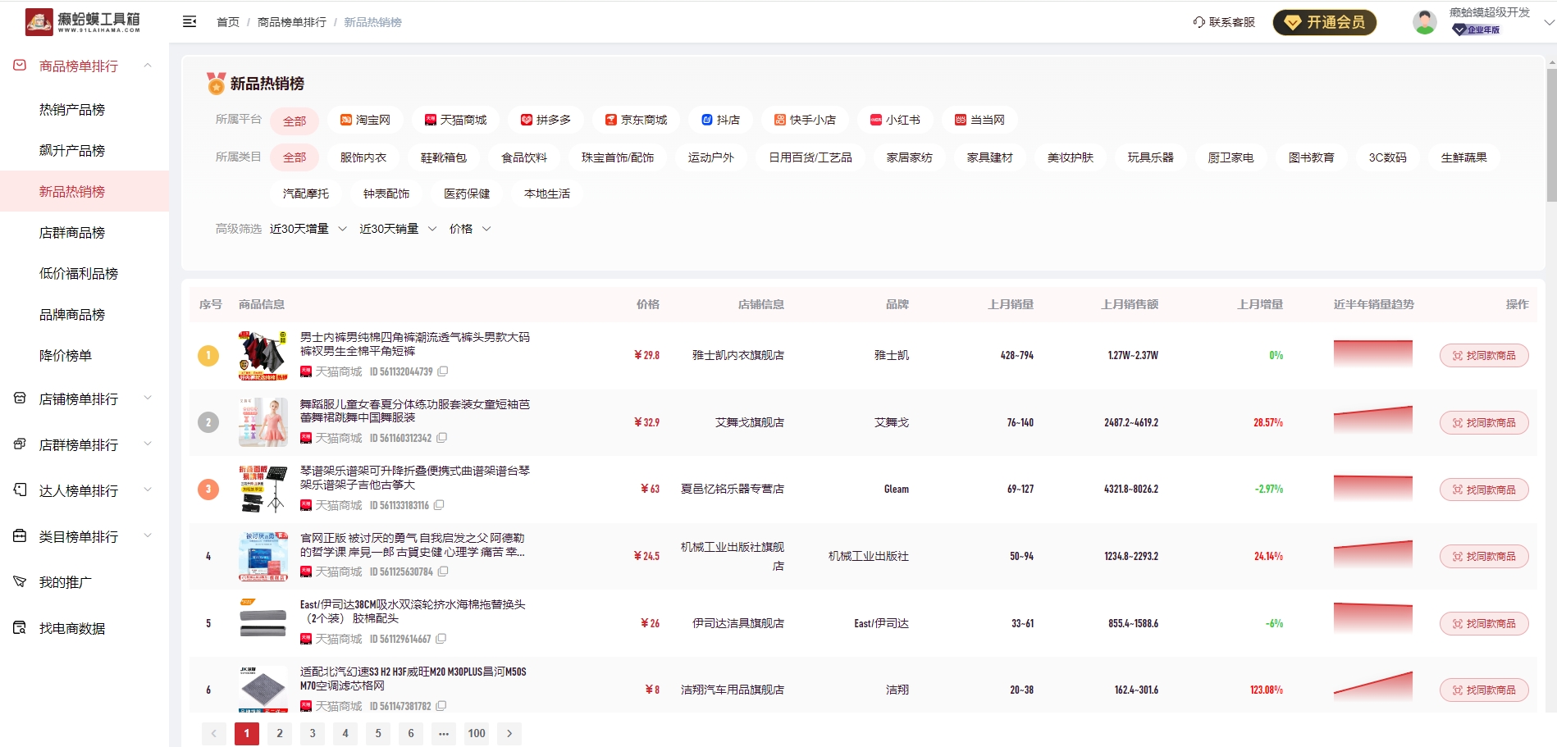This screenshot has width=1557, height=747.
Task: Collapse the 商品榜单排行 sidebar section
Action: pos(148,66)
